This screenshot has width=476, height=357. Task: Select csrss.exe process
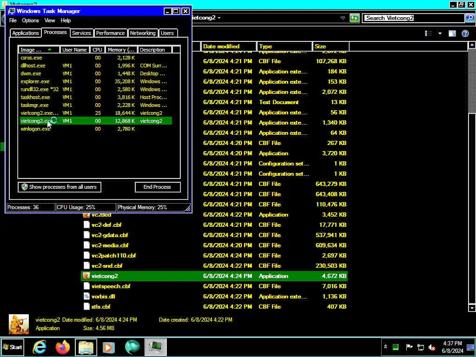(96, 58)
